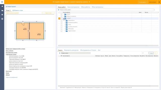
Task: Click yellow button right of Создать
Action: click(156, 53)
